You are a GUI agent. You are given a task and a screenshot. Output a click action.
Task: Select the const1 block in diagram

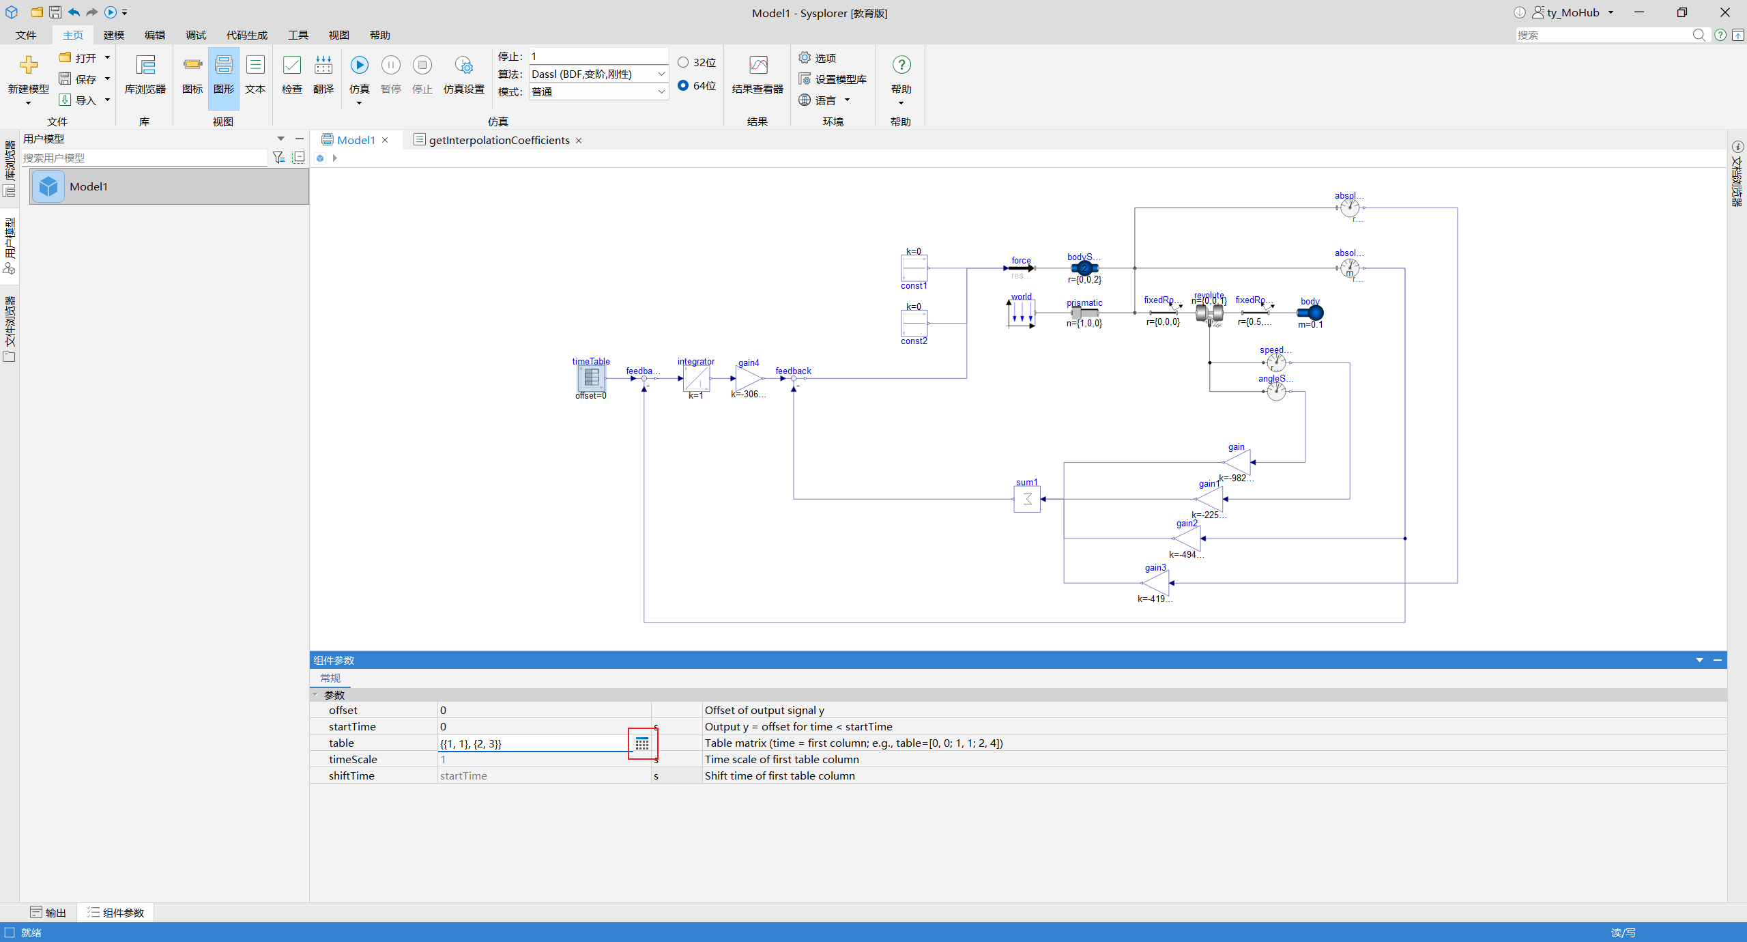[914, 268]
